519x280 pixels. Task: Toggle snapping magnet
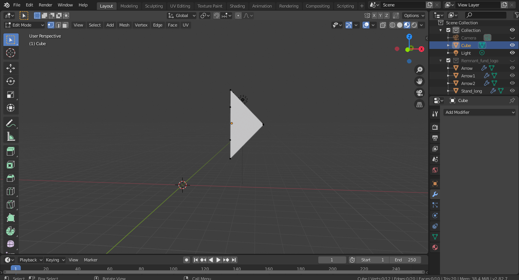(216, 16)
